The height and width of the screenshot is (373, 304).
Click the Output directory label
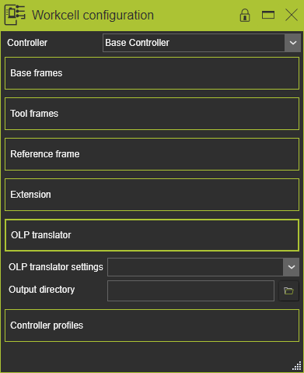tap(42, 290)
